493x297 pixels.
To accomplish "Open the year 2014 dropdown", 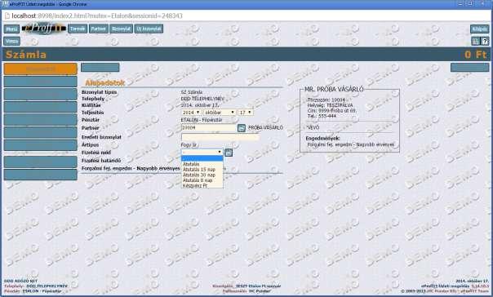I will tap(191, 113).
